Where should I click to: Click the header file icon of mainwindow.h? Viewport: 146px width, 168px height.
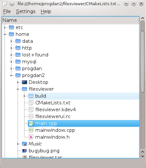coord(31,137)
